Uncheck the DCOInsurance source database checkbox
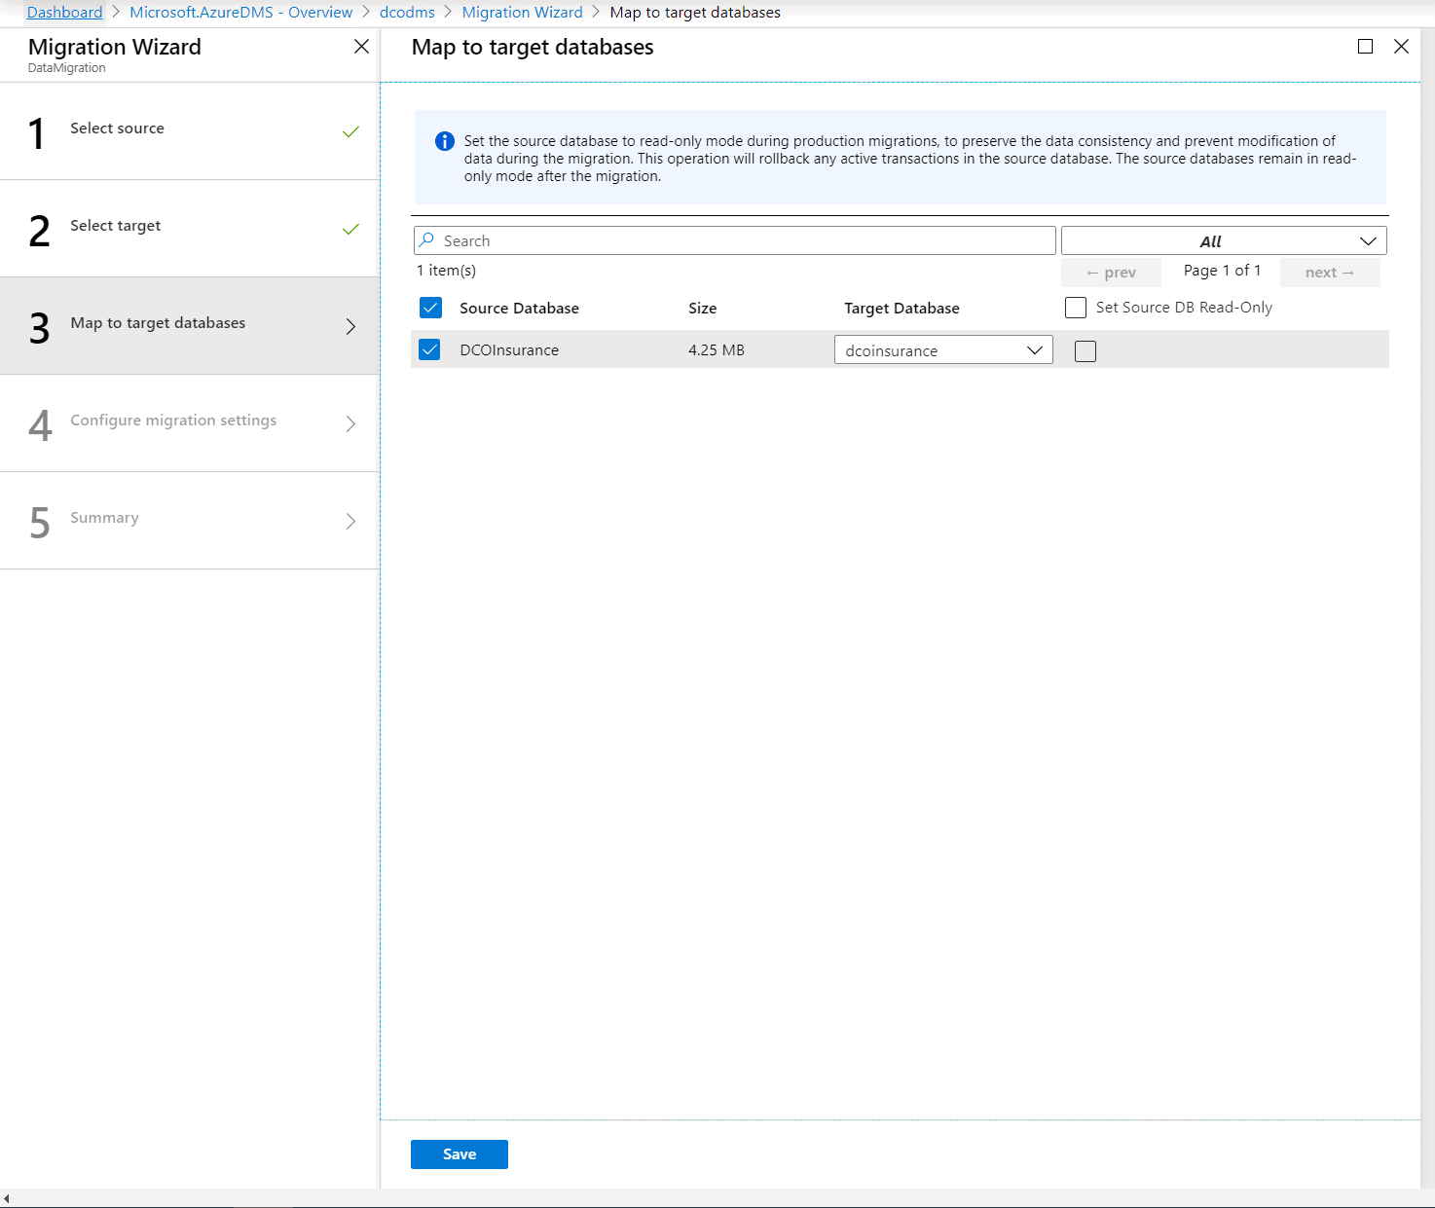The width and height of the screenshot is (1435, 1208). click(x=429, y=348)
